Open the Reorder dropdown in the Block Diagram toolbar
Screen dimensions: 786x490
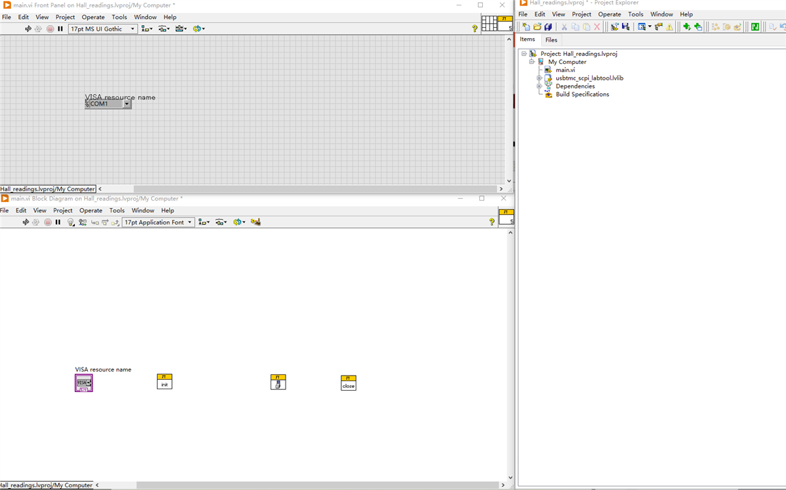click(x=239, y=222)
